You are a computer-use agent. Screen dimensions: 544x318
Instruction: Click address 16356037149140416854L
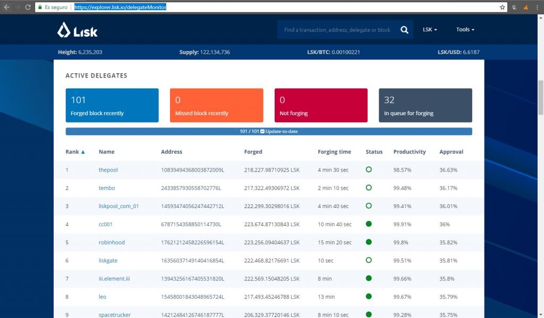pyautogui.click(x=192, y=261)
